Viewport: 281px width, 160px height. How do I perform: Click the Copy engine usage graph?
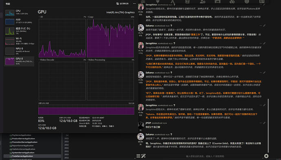110,38
